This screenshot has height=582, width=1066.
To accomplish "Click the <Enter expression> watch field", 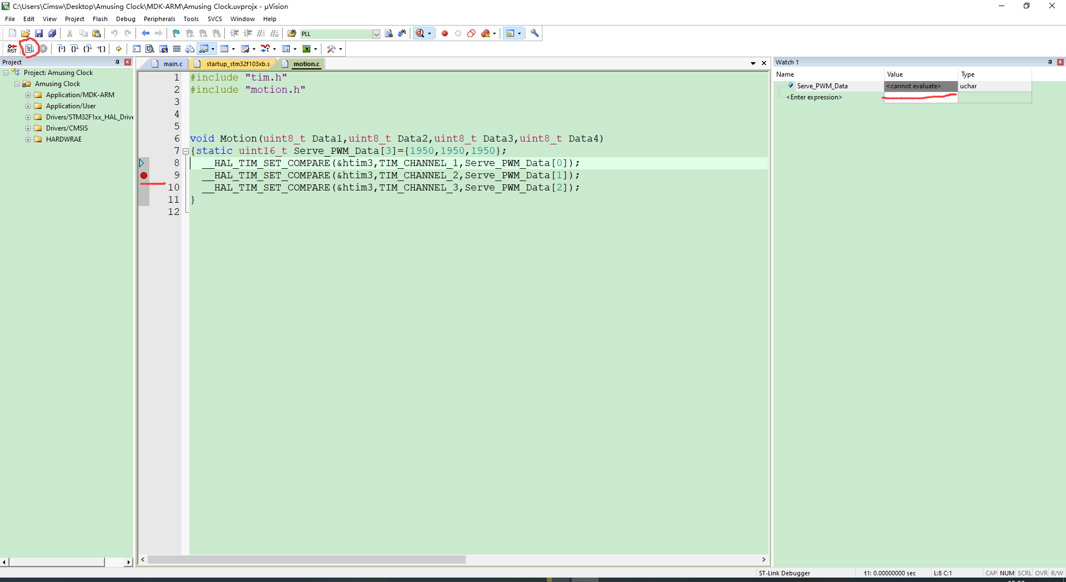I will [814, 97].
